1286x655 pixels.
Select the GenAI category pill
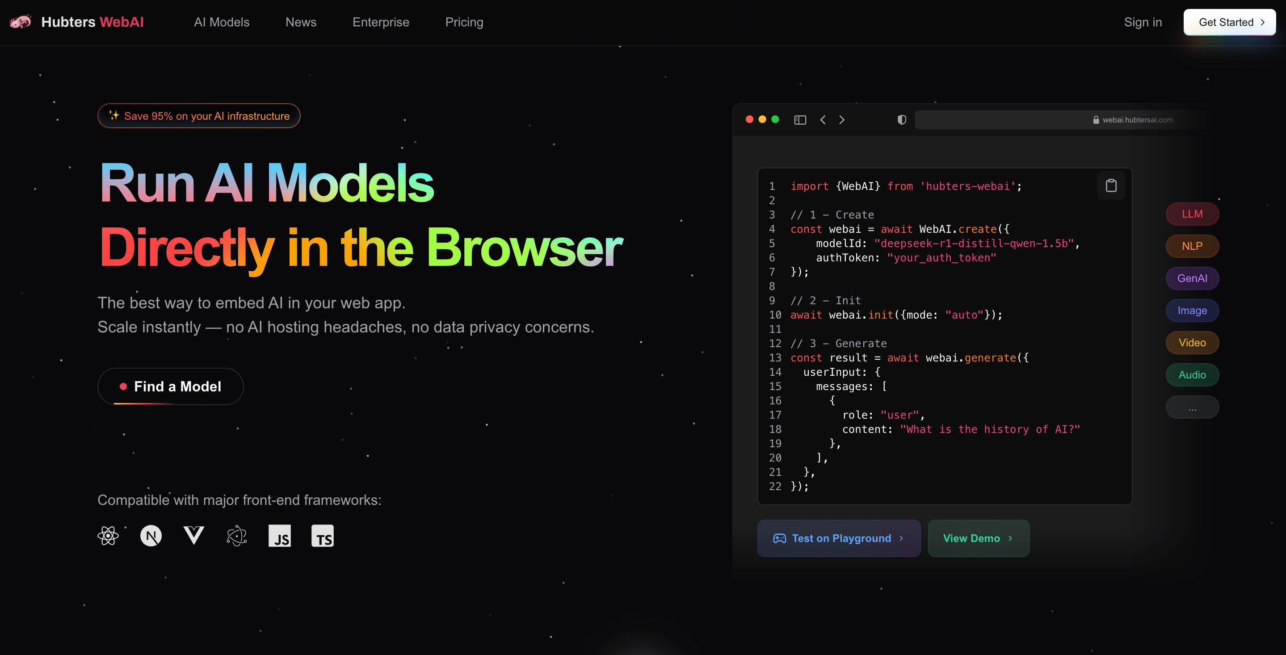coord(1192,278)
